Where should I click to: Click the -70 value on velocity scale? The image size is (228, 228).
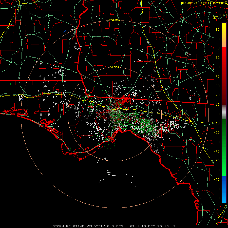[217, 180]
